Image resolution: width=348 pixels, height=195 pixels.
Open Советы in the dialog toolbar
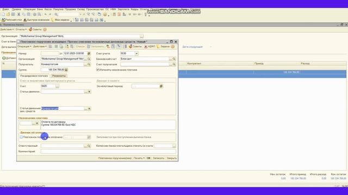135,47
